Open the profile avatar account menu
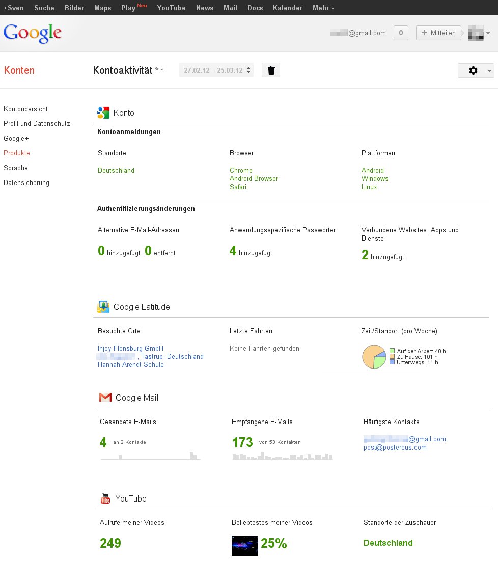498x579 pixels. coord(479,33)
